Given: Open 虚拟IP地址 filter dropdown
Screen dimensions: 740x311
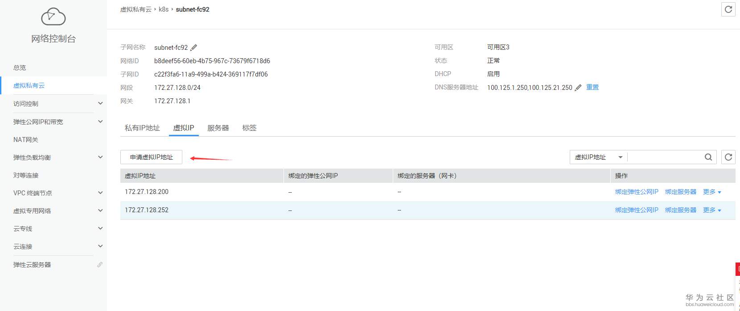Looking at the screenshot, I should (x=599, y=157).
